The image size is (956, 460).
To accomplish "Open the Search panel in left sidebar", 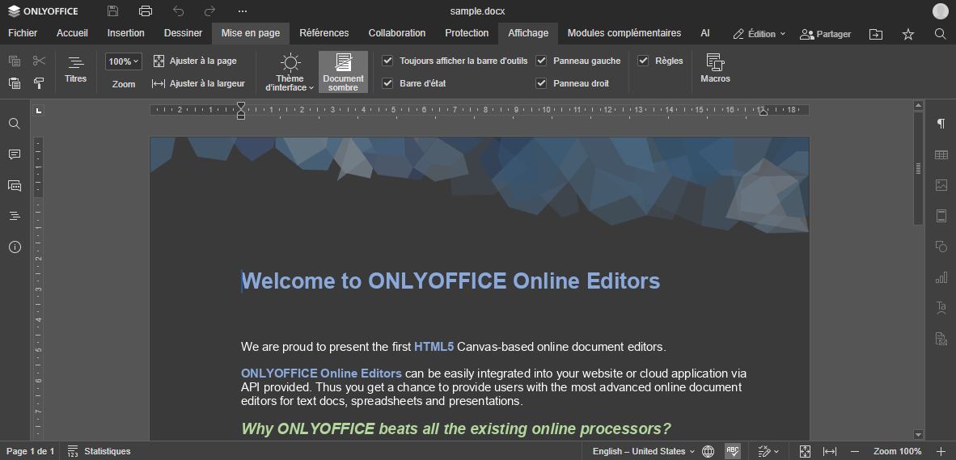I will [x=15, y=124].
